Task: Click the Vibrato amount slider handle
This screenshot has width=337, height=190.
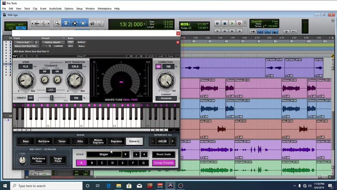Action: [x=52, y=98]
